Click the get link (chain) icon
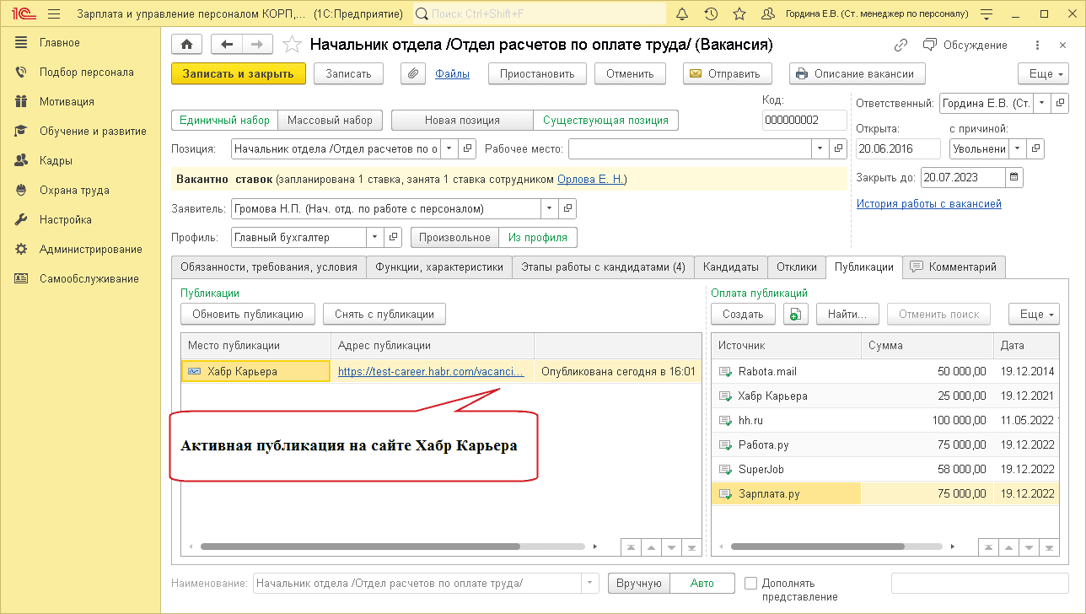Screen dimensions: 1086x614 901,45
